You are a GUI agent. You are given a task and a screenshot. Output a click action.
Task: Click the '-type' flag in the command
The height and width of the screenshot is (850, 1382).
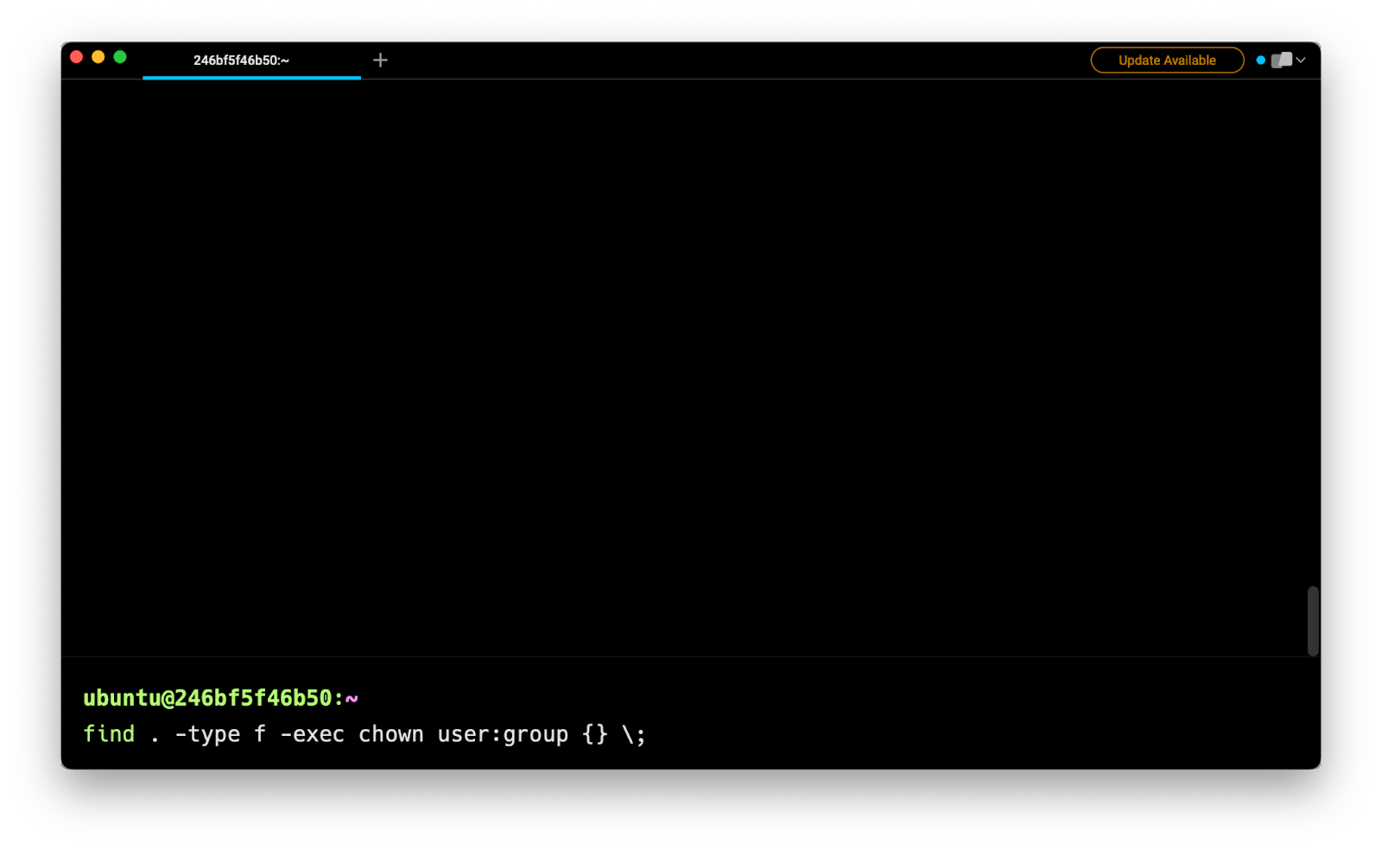[207, 734]
